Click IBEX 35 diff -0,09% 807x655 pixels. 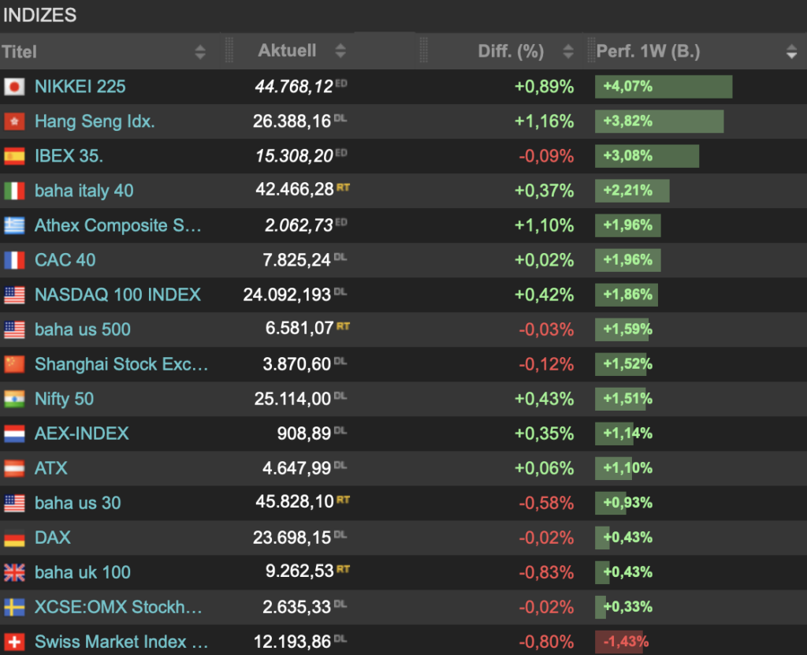[546, 156]
